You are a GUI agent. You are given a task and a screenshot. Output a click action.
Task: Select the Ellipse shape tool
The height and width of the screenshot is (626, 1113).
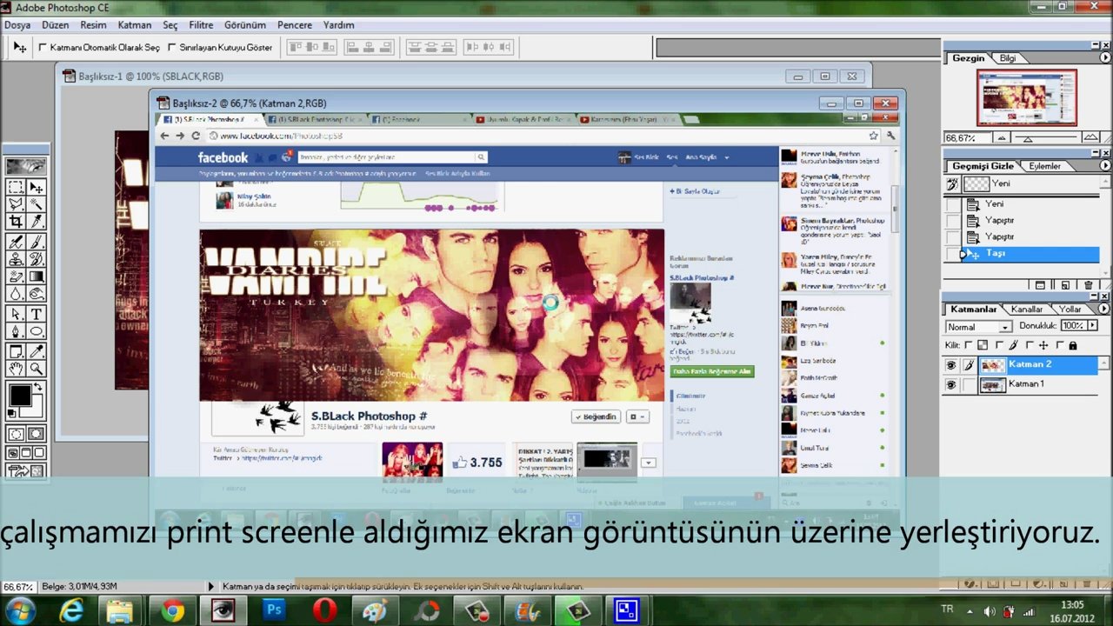37,331
